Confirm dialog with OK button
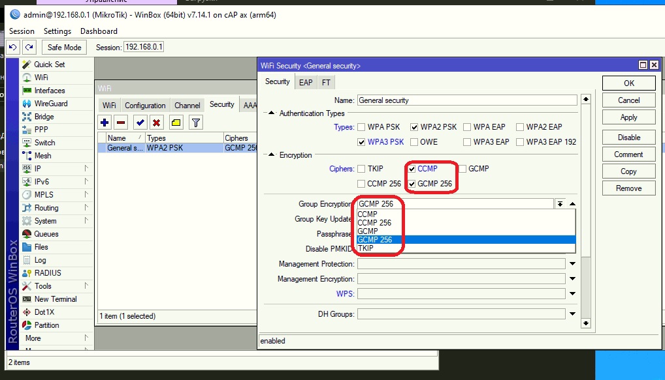Viewport: 665px width, 380px height. point(629,83)
